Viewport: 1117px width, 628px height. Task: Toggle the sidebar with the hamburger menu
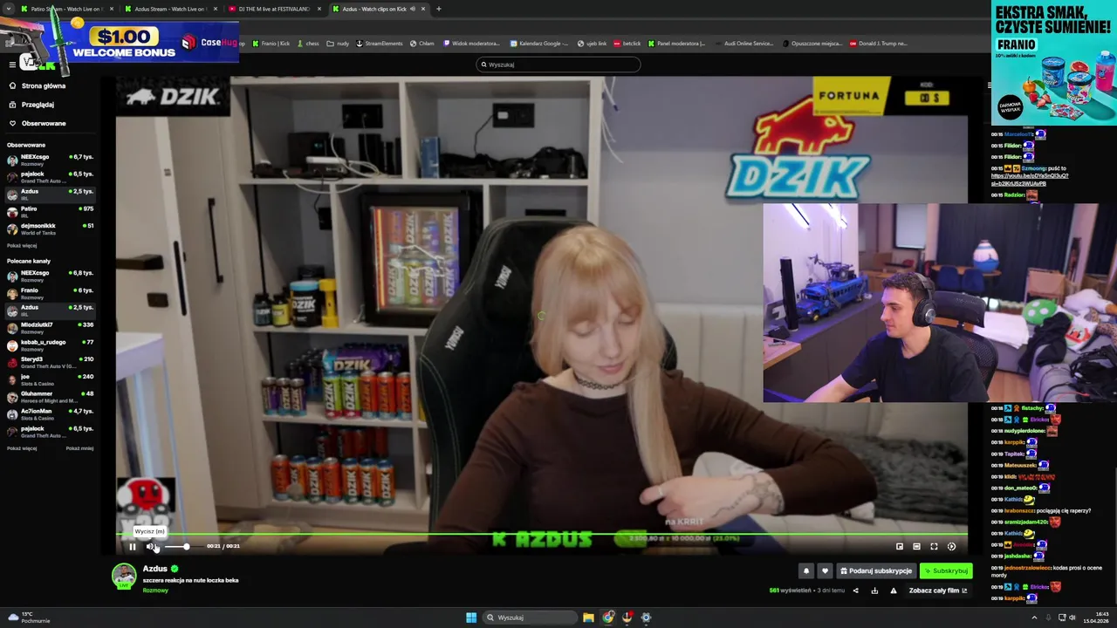12,65
